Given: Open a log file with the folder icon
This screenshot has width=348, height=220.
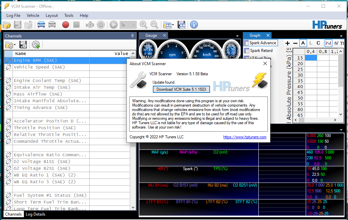Looking at the screenshot, I should coord(7,25).
